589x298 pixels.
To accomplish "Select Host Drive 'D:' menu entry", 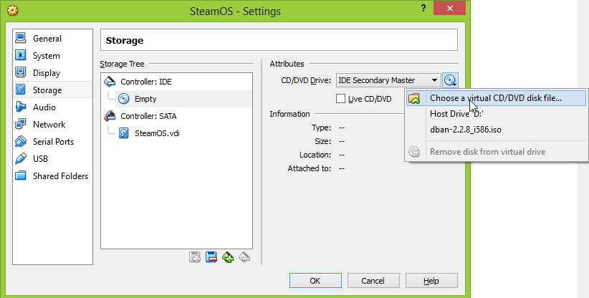I will click(496, 114).
